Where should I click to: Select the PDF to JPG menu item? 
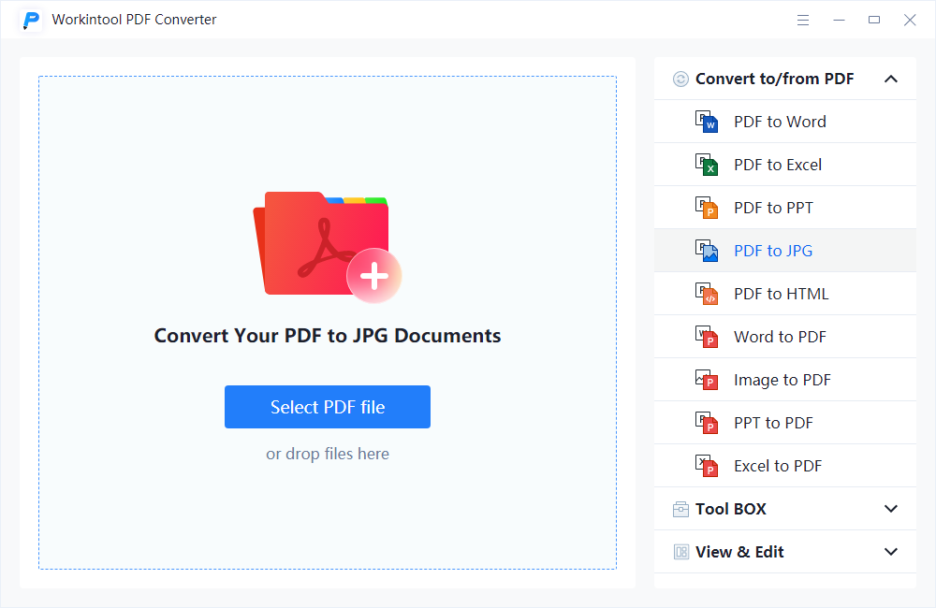pos(785,251)
